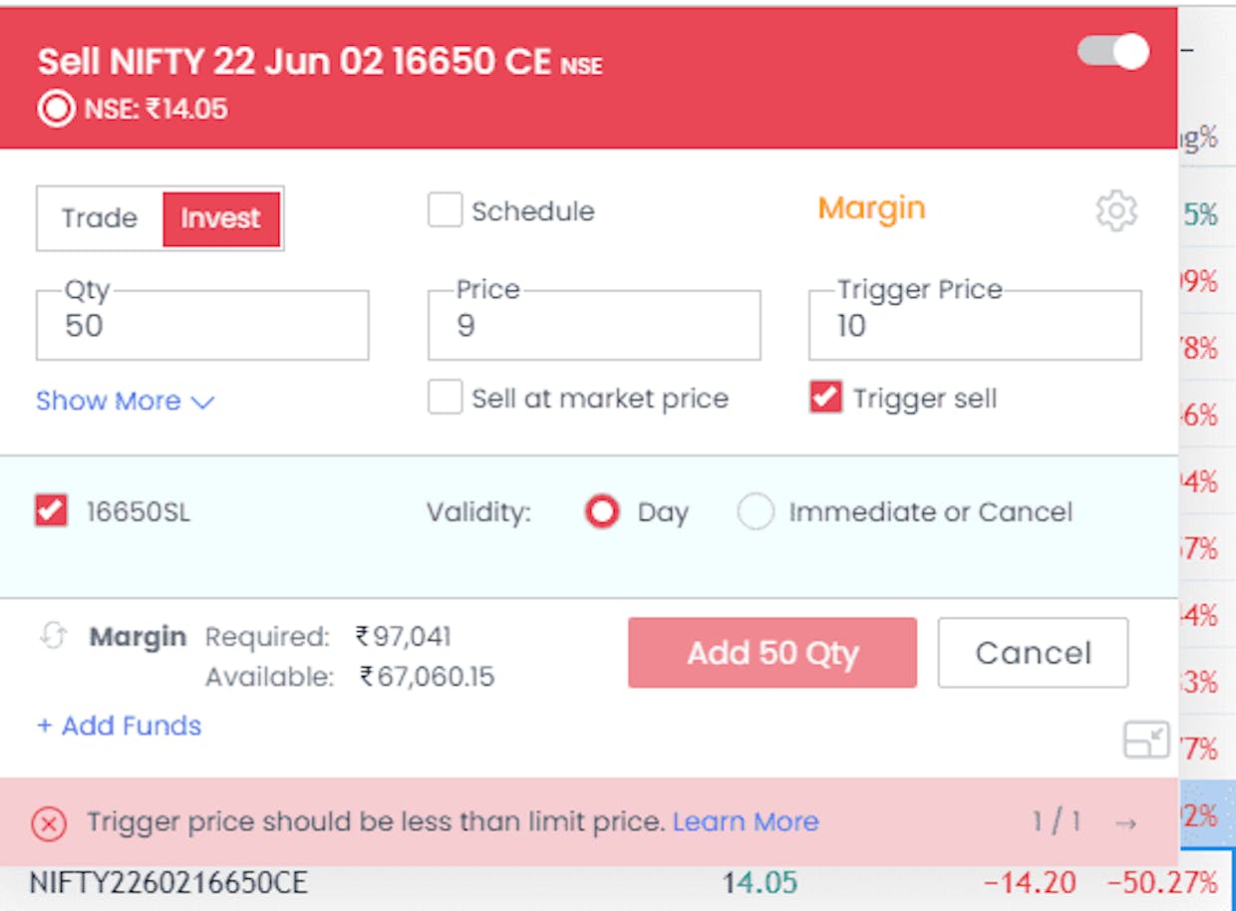The height and width of the screenshot is (911, 1236).
Task: Open the Learn More link
Action: pos(745,822)
